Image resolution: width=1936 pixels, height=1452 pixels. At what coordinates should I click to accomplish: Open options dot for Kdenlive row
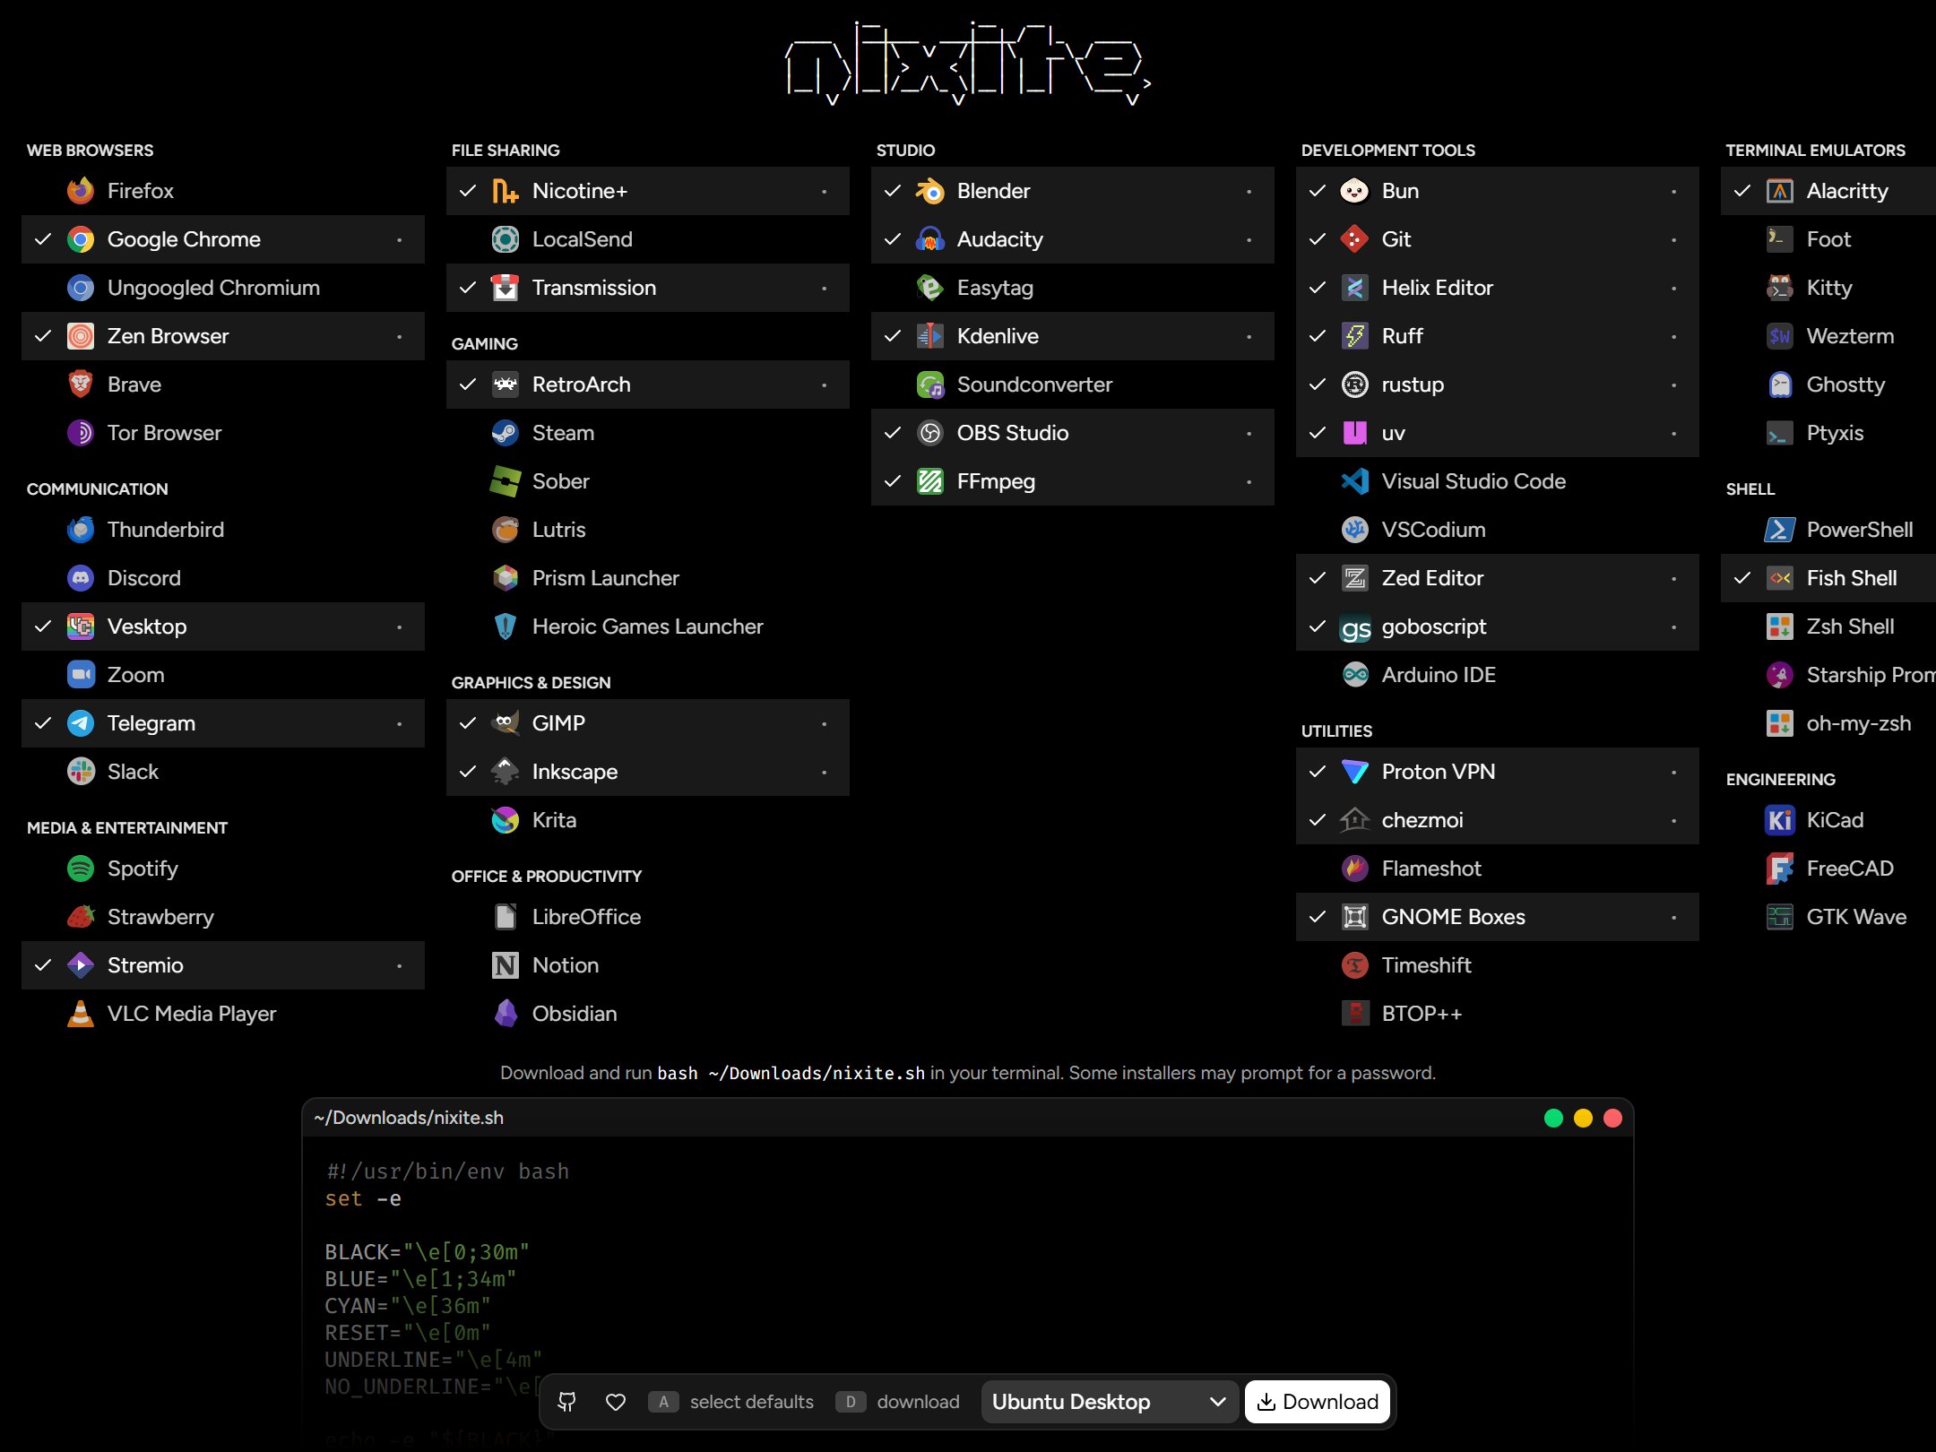pos(1249,336)
